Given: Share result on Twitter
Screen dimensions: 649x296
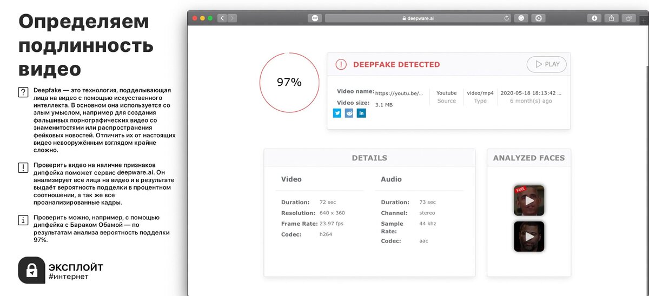Looking at the screenshot, I should 337,113.
